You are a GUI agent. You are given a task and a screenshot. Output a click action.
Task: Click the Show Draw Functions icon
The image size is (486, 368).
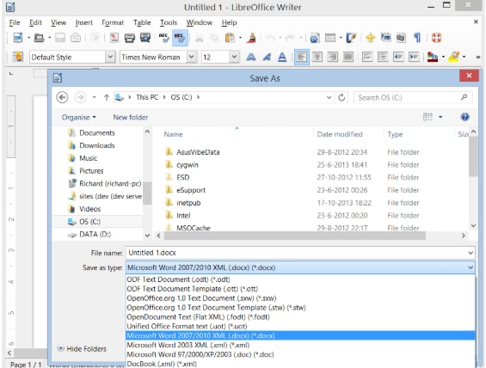351,38
